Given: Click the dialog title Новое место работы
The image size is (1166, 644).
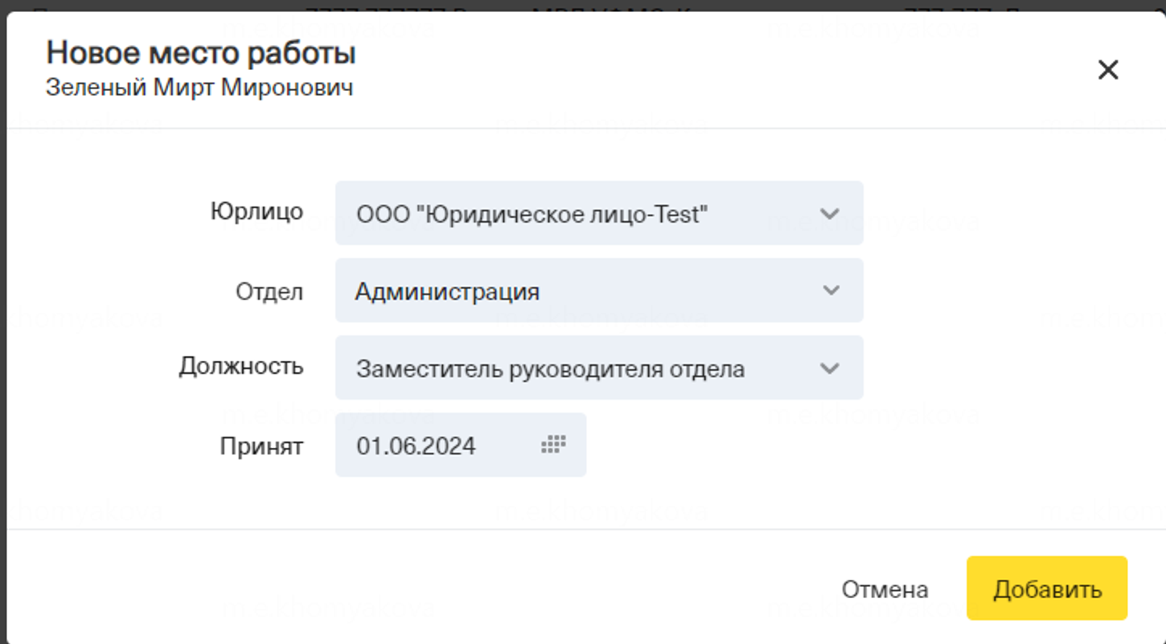Looking at the screenshot, I should coord(201,54).
